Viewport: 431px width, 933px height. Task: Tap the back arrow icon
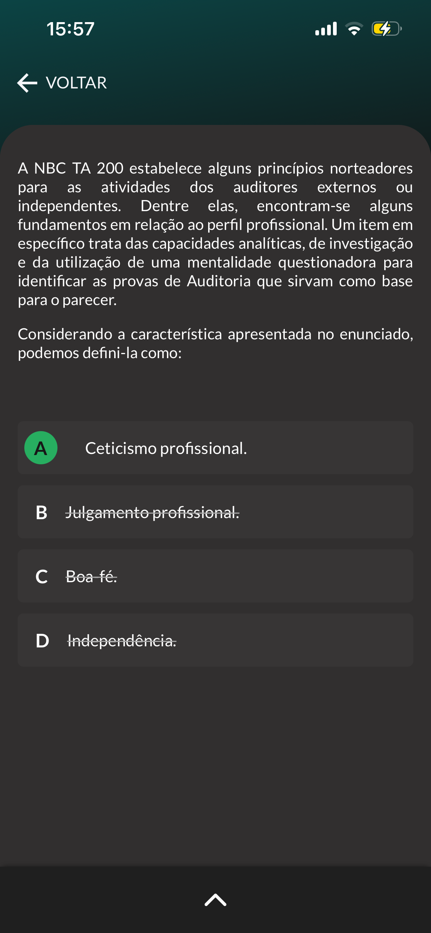point(27,83)
